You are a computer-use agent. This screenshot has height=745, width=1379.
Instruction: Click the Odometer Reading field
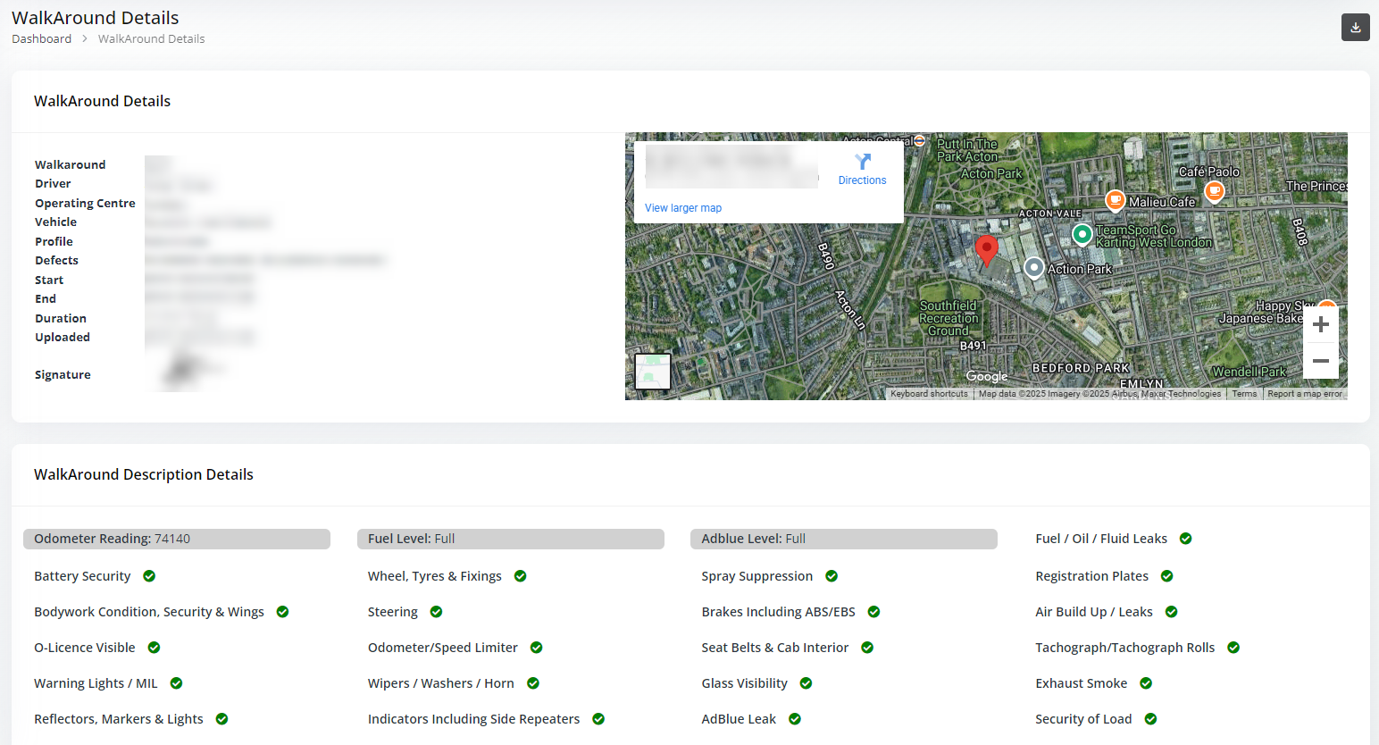[177, 539]
